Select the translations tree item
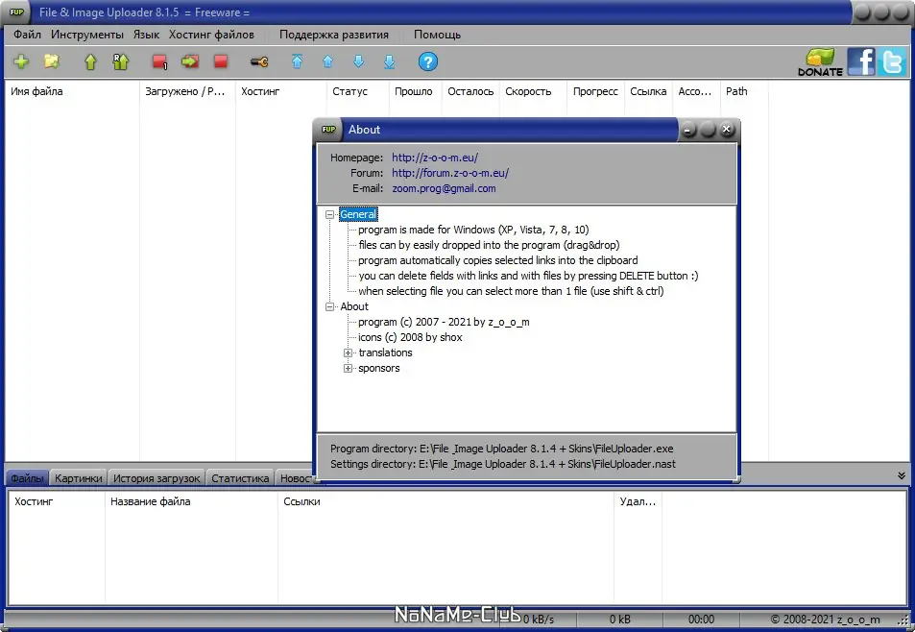 [385, 352]
